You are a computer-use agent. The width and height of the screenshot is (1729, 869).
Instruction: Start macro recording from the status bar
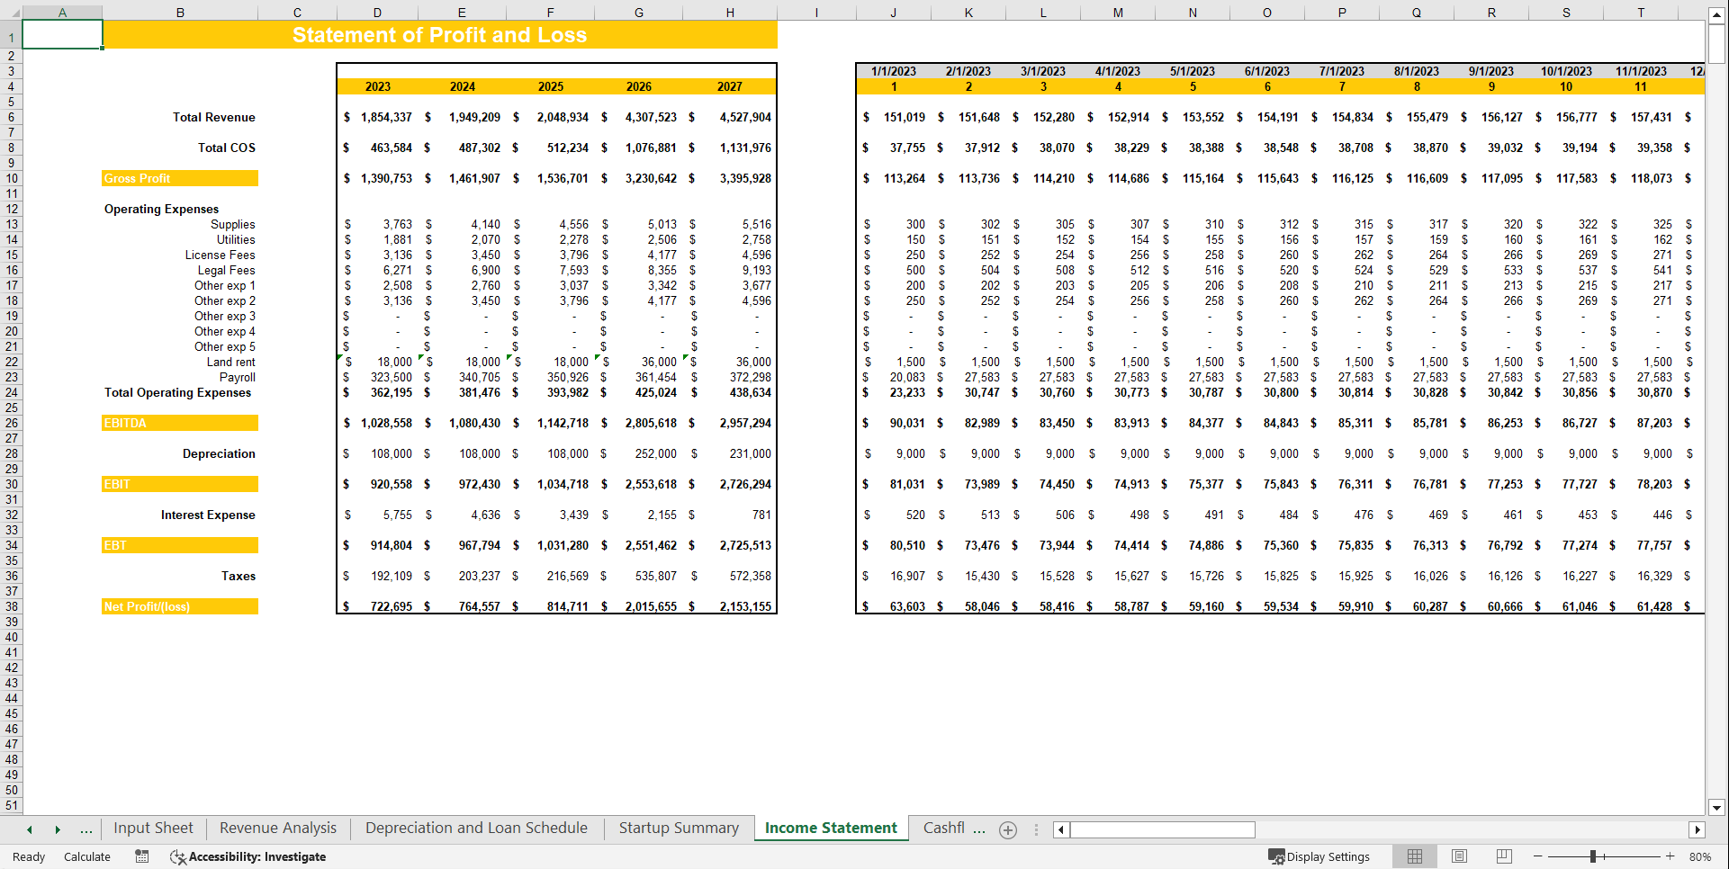141,856
